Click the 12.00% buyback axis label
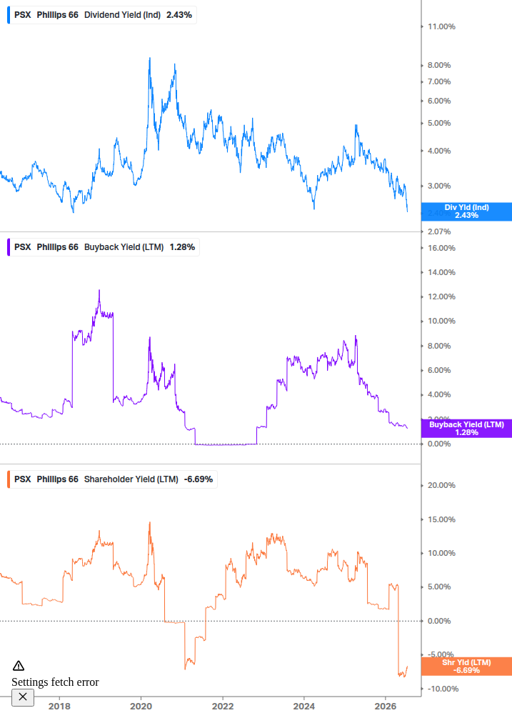Viewport: 512px width, 718px height. (441, 296)
